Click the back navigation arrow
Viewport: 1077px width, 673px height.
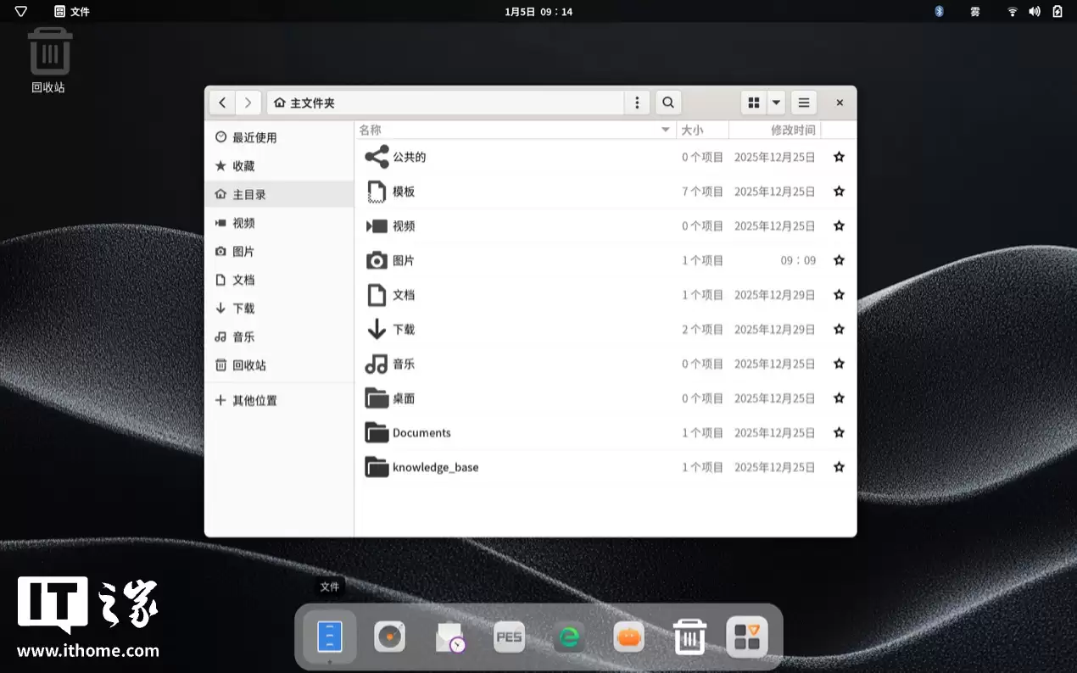(x=221, y=102)
